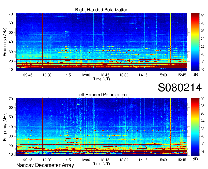Click the 15:45 tick label on bottom plot
Screen dimensions: 208x169
[x=182, y=160]
